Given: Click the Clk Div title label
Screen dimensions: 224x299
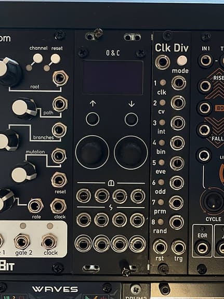Looking at the screenshot, I should tap(172, 48).
